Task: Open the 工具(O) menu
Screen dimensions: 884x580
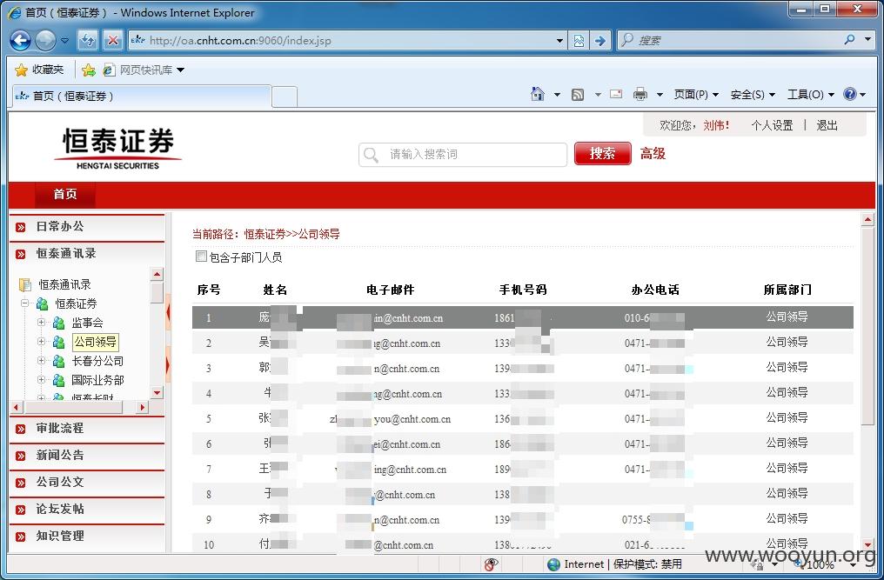Action: (x=811, y=95)
